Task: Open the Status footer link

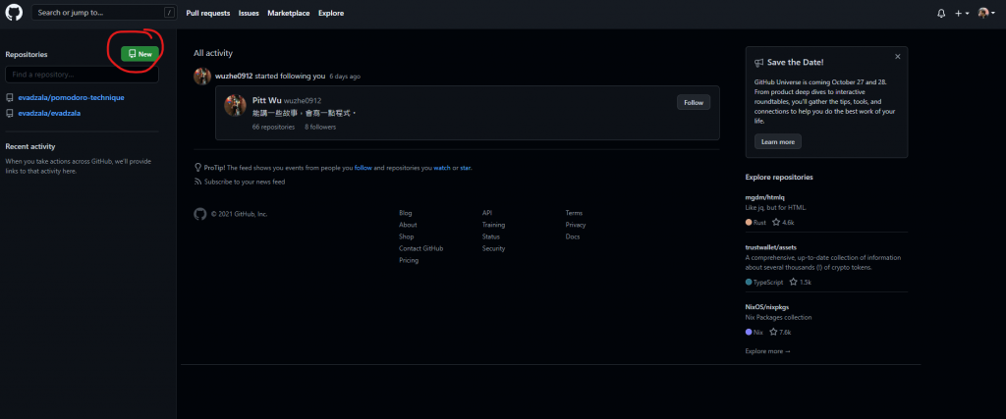Action: point(491,236)
